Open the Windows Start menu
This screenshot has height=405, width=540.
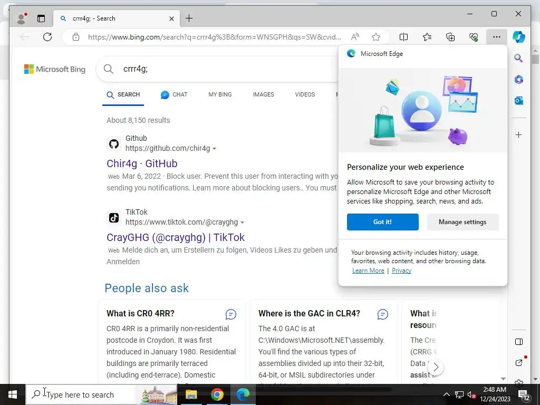pyautogui.click(x=13, y=394)
